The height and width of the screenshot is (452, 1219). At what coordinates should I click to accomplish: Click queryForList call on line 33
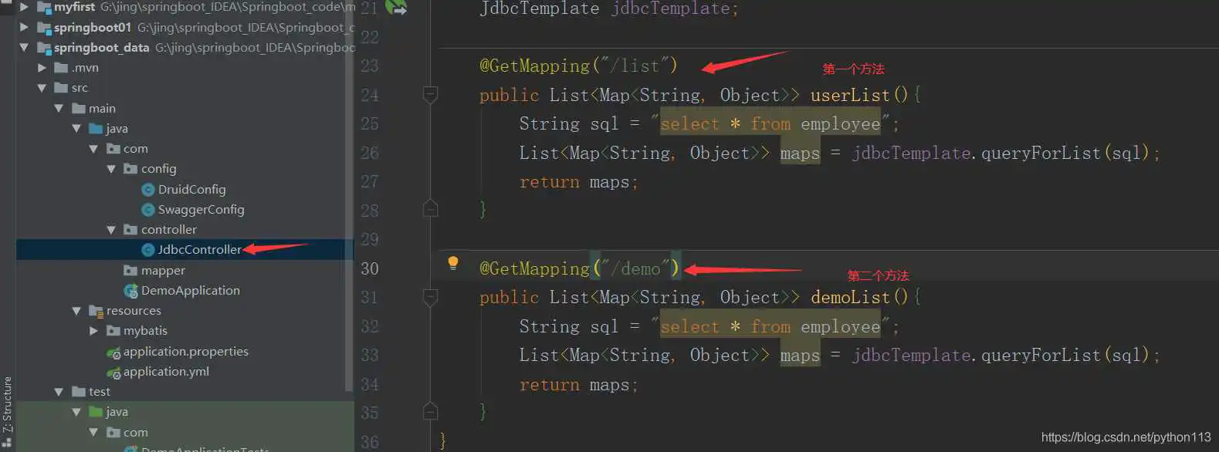[1041, 356]
